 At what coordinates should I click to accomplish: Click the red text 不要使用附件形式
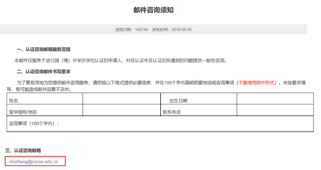(x=256, y=83)
